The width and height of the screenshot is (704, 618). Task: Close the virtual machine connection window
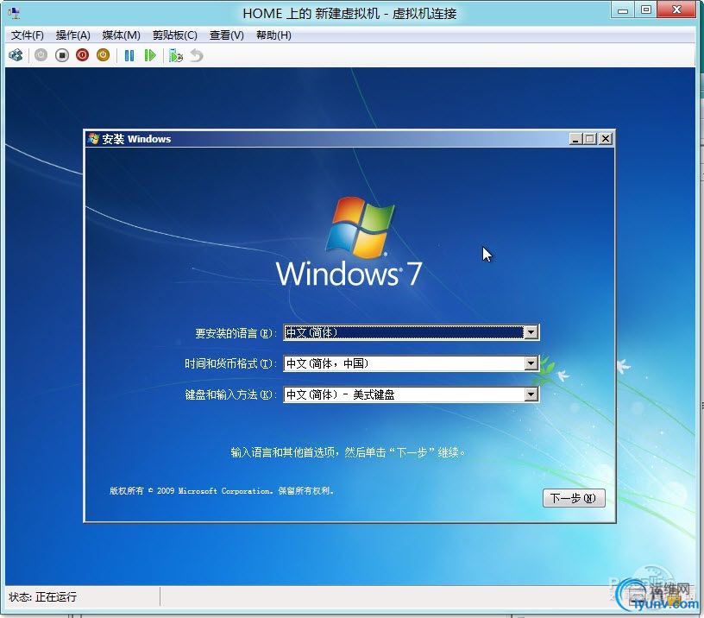(676, 9)
